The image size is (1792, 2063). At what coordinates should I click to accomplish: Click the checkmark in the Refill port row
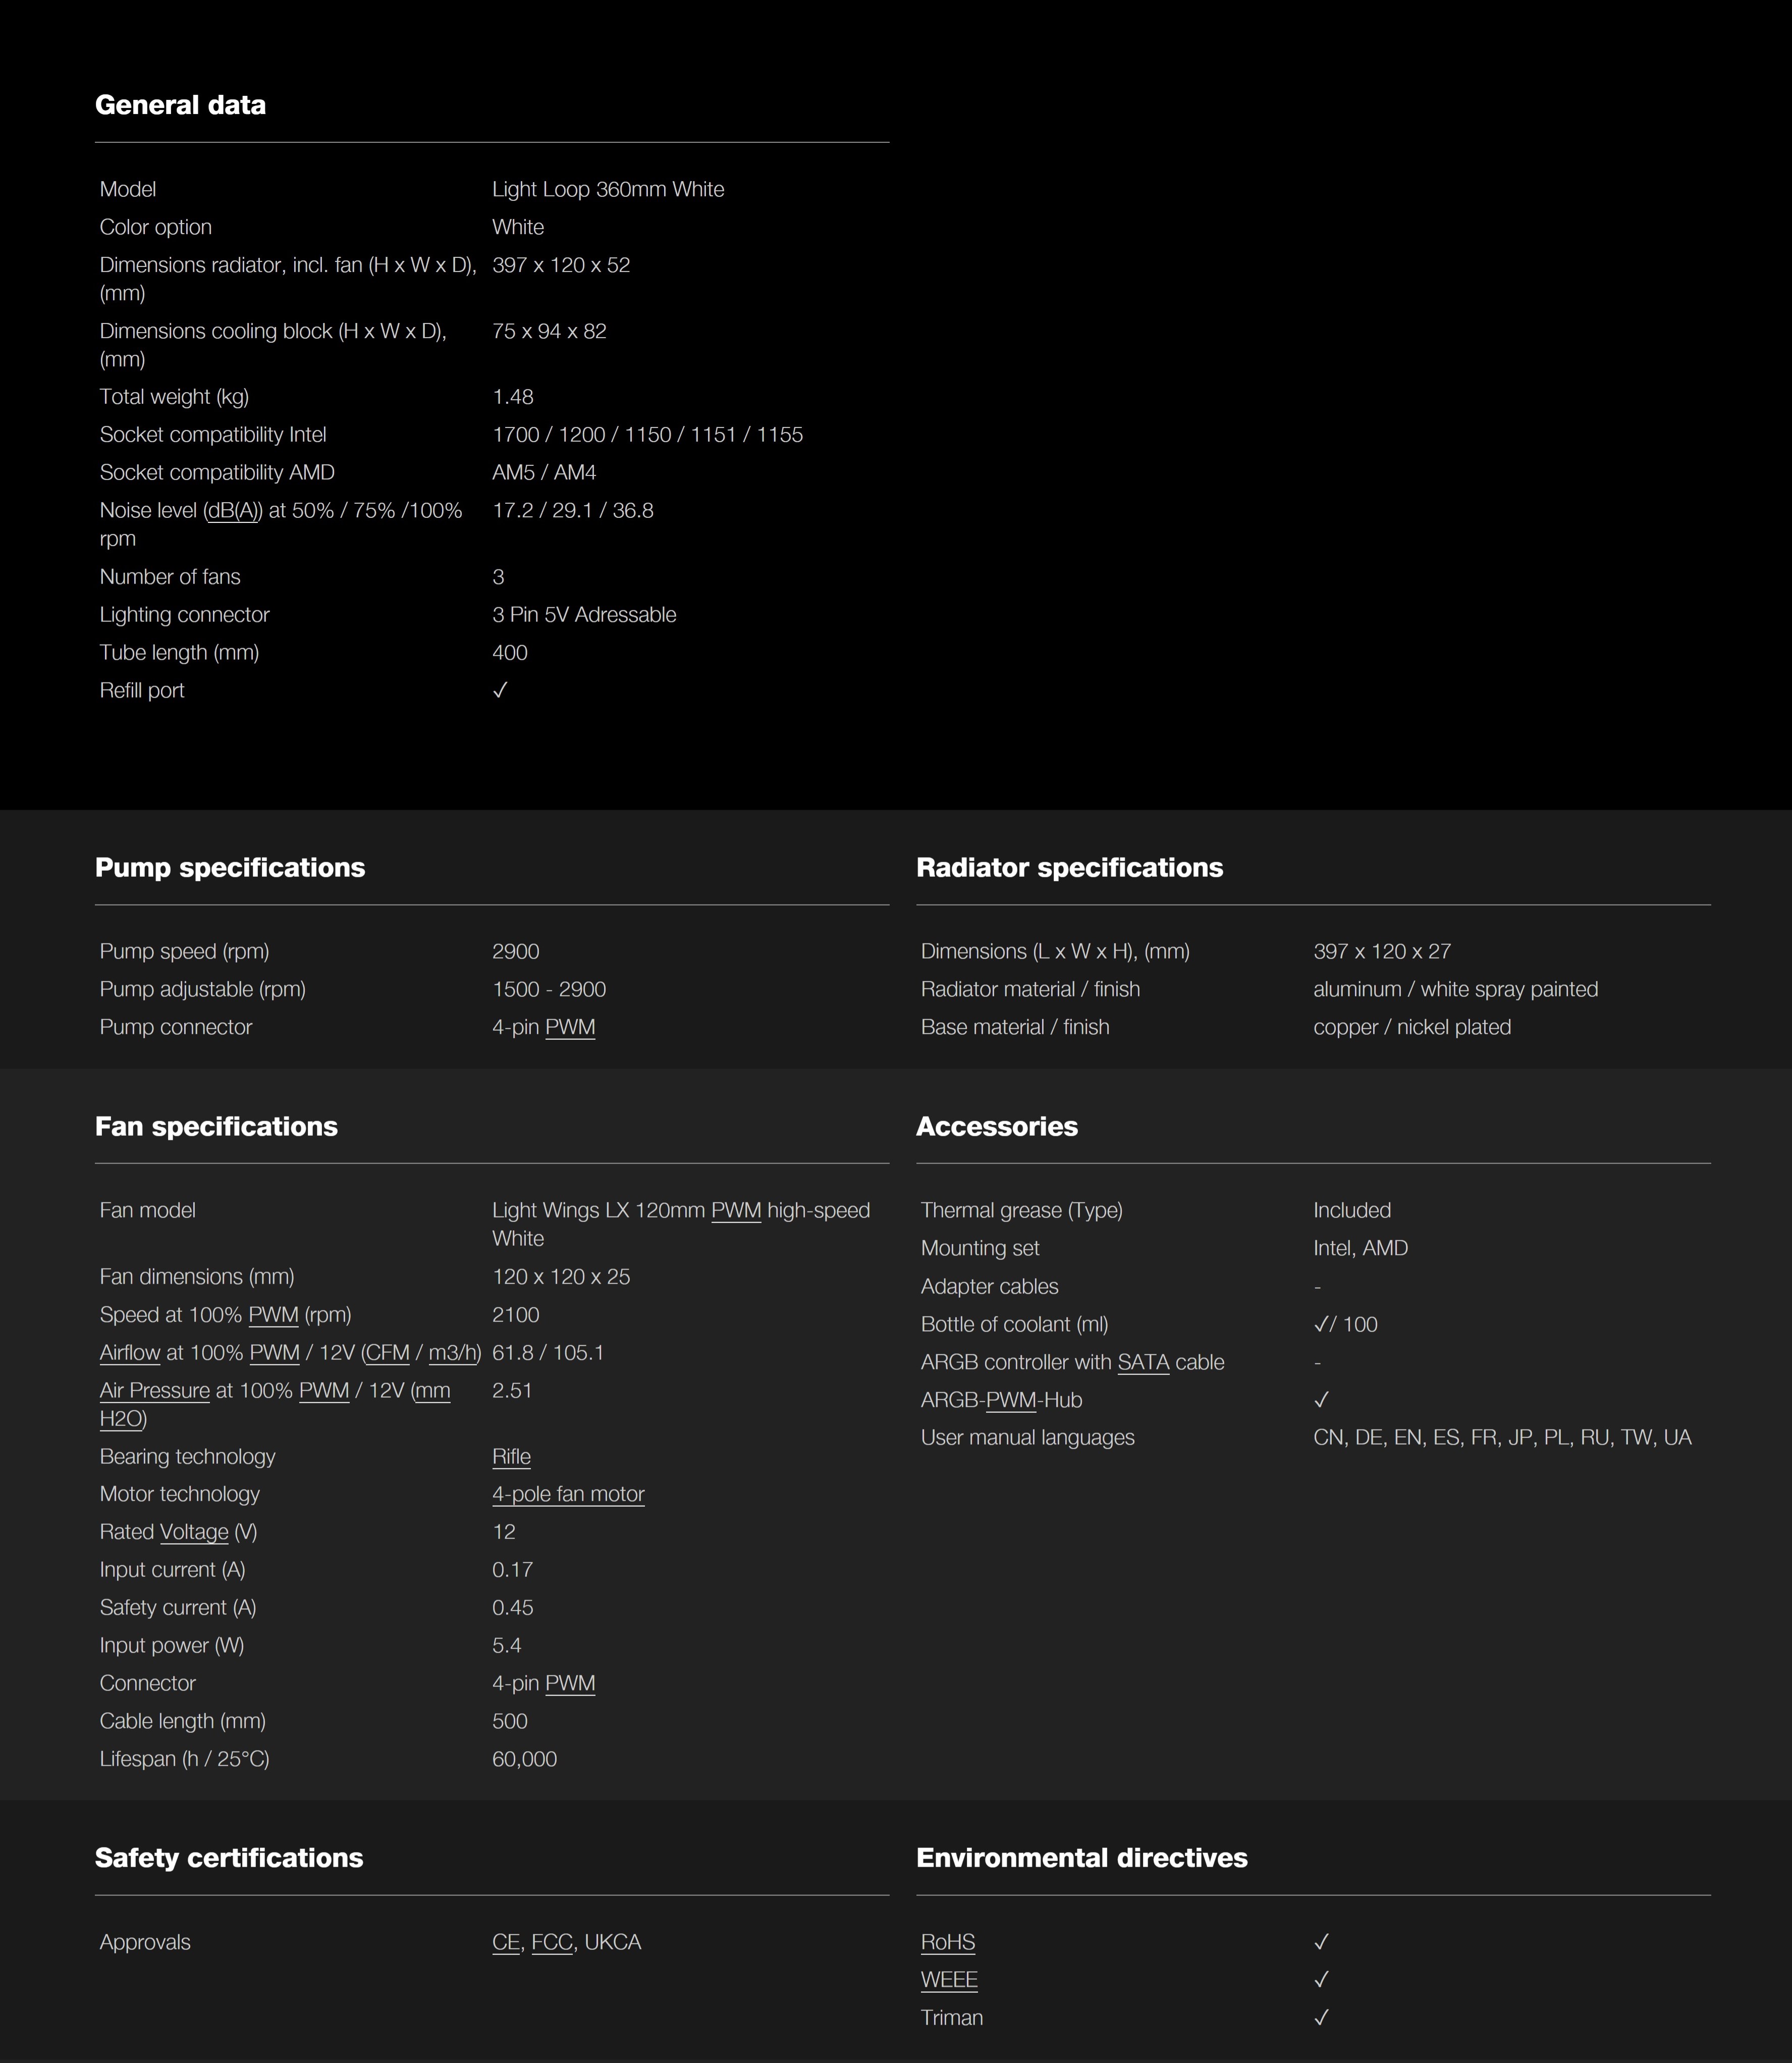coord(500,690)
